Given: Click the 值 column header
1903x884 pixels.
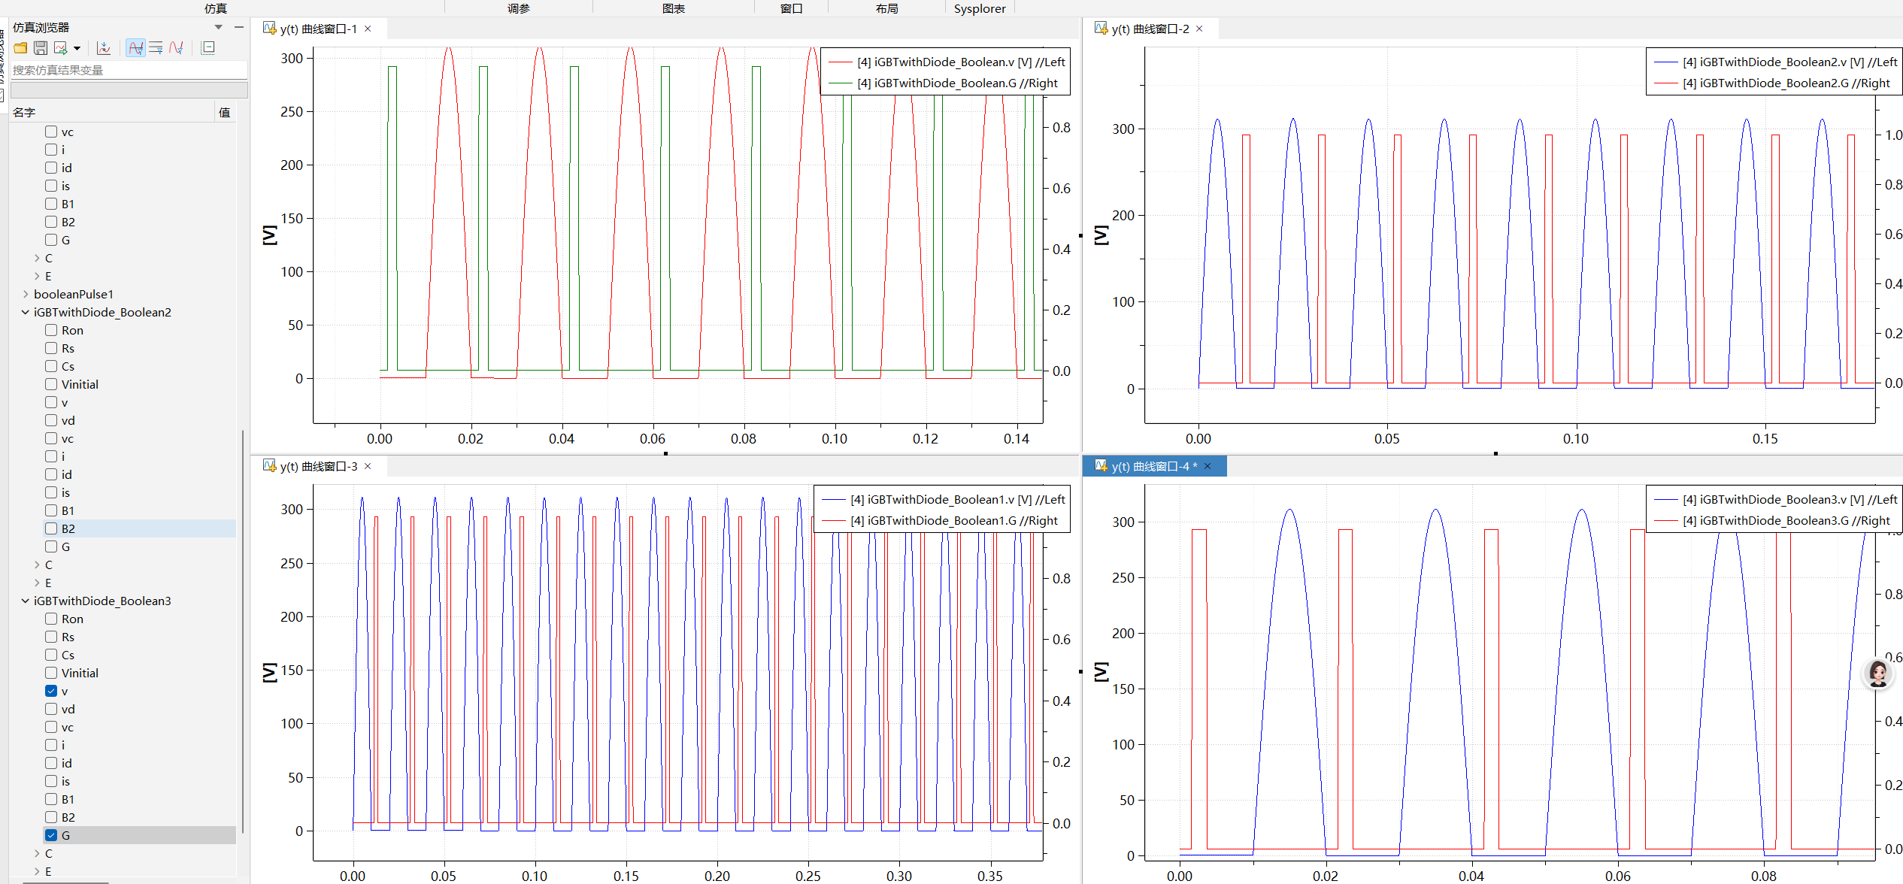Looking at the screenshot, I should click(x=224, y=113).
